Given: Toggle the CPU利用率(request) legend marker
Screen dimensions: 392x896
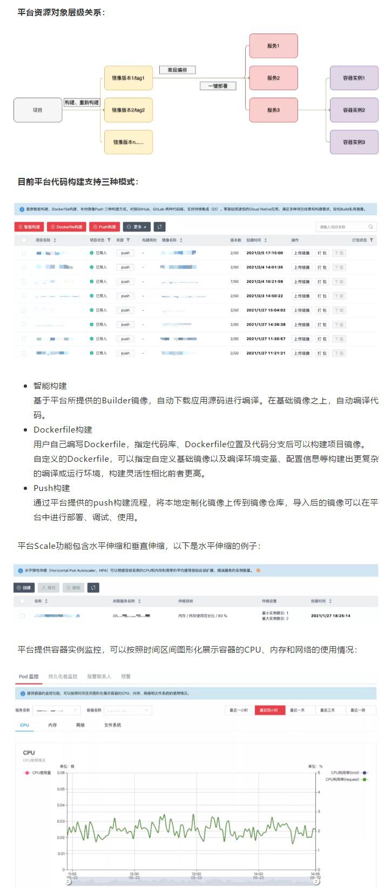Looking at the screenshot, I should (365, 779).
